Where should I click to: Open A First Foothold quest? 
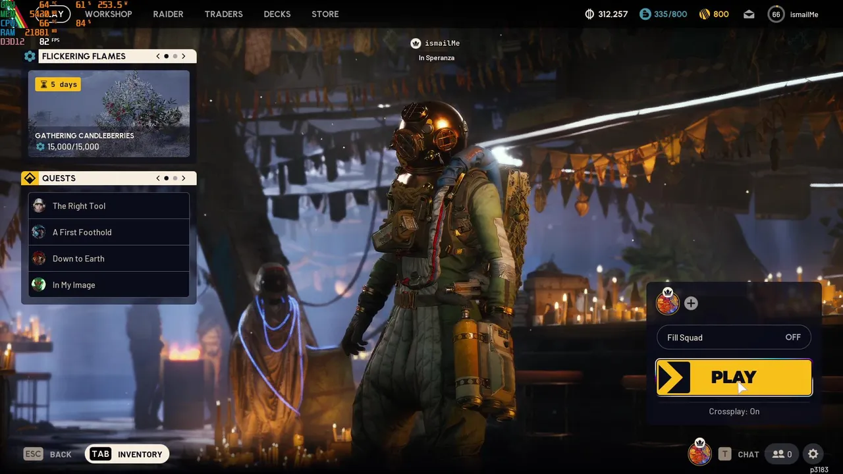(109, 232)
